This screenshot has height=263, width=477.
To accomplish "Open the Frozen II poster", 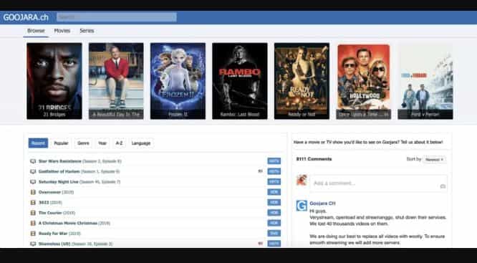I will [x=178, y=81].
